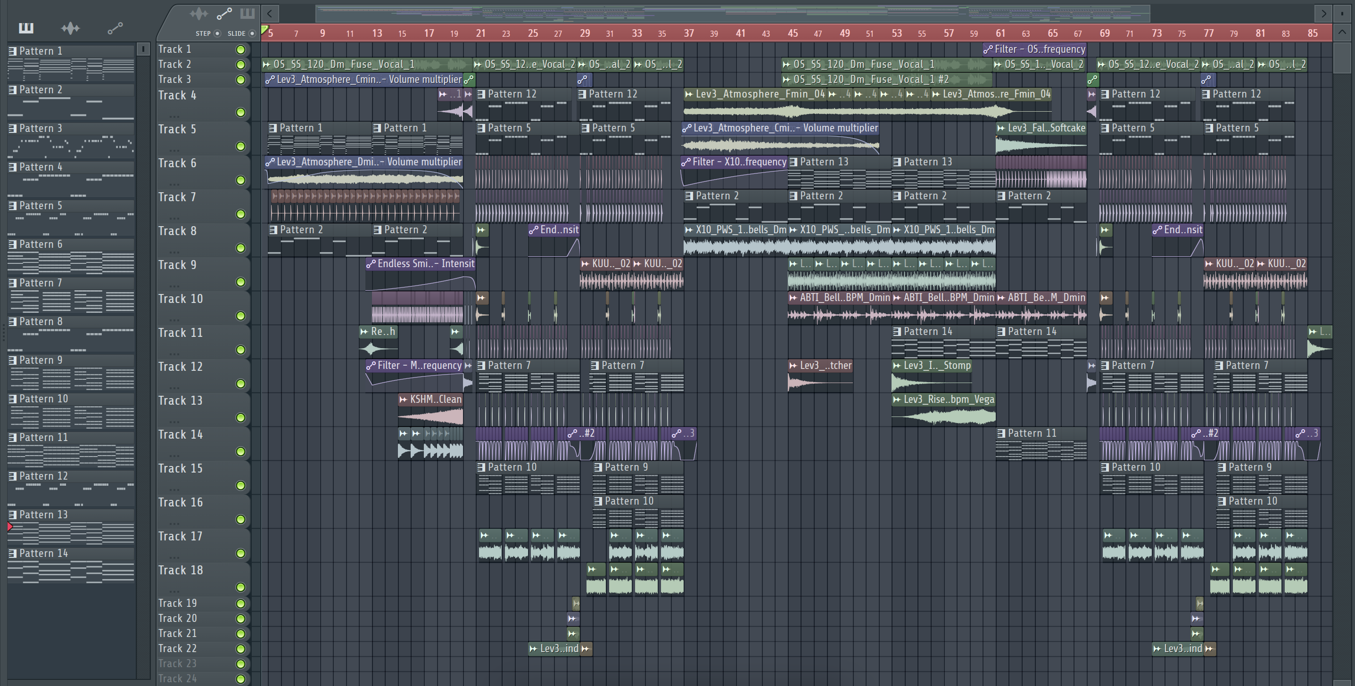
Task: Mute Track 4 using its green LED
Action: coord(240,112)
